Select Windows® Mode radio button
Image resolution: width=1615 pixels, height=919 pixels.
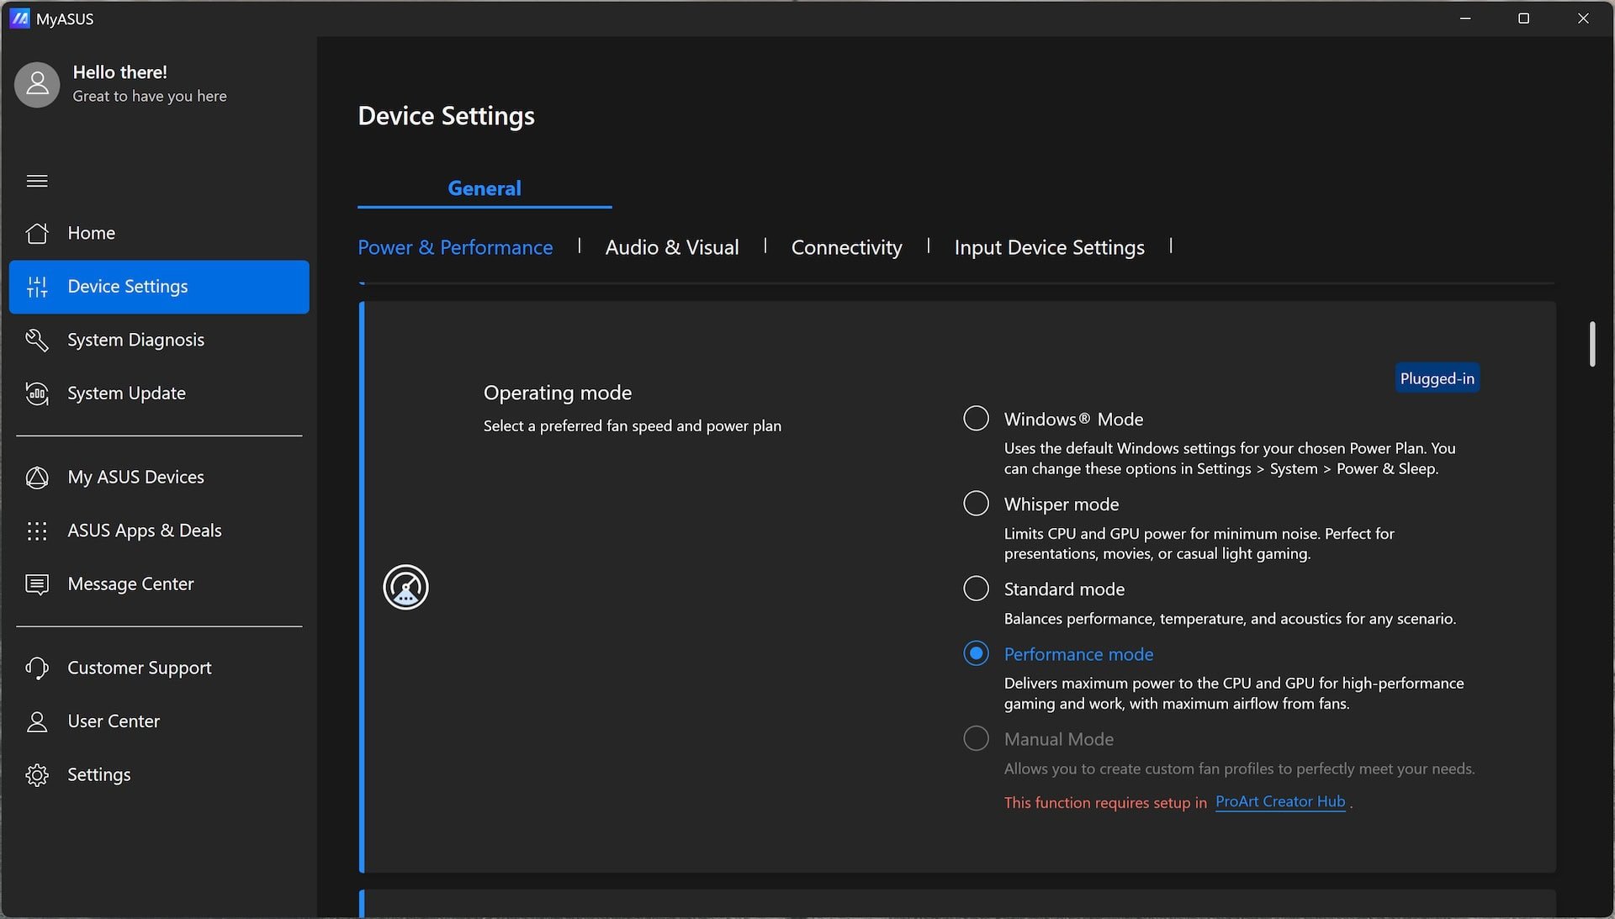tap(976, 418)
